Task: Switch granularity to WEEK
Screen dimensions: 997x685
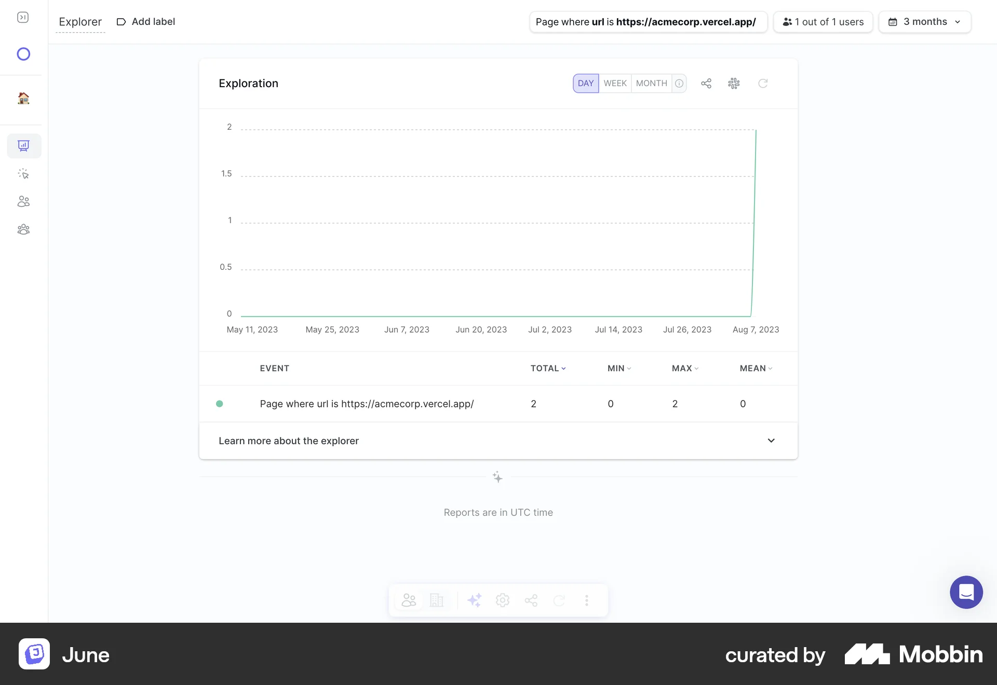Action: click(x=615, y=83)
